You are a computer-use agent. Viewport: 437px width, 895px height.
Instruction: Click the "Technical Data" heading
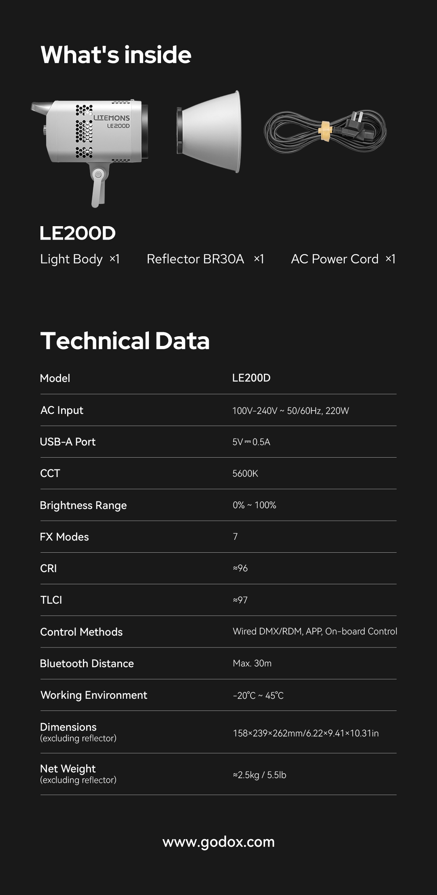125,341
